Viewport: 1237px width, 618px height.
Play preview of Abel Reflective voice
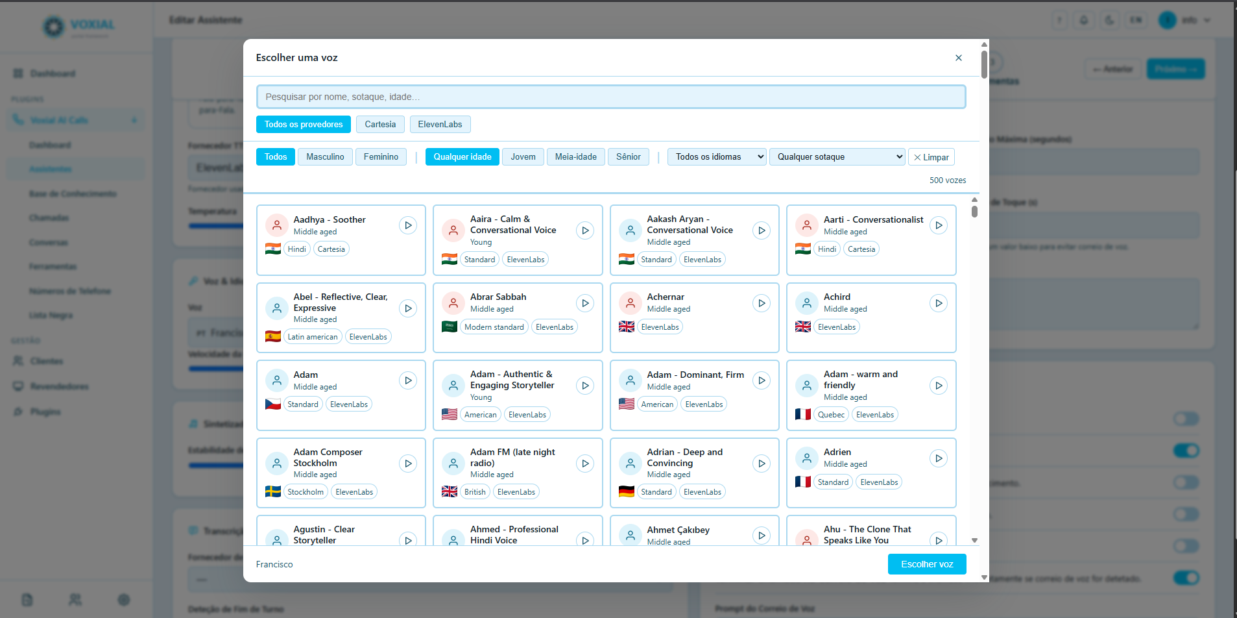(x=408, y=308)
